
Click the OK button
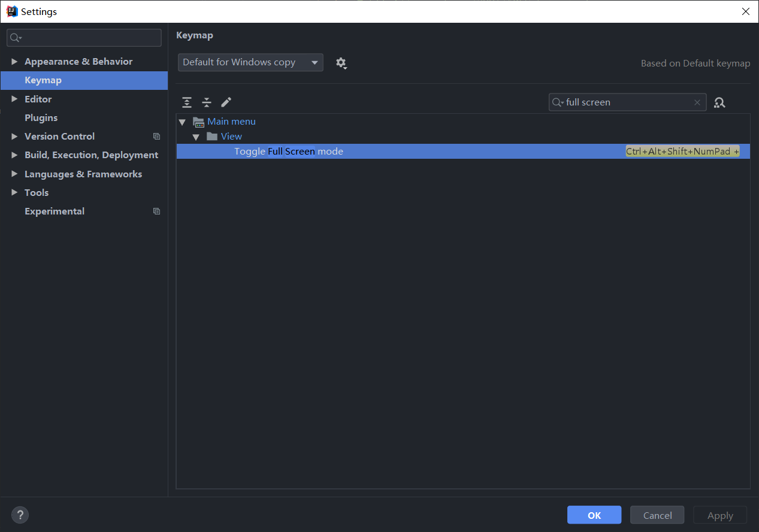[x=594, y=515]
